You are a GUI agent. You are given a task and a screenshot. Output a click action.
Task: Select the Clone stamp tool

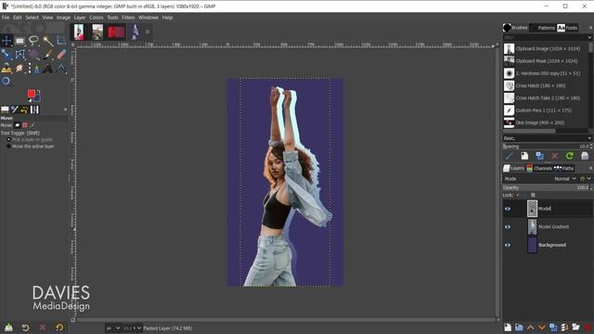(x=6, y=68)
